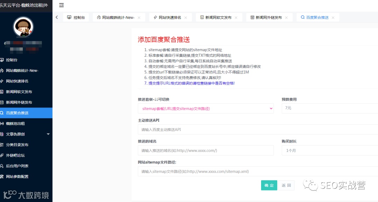
Task: Open 蜘蛛池出租 in the sidebar
Action: point(26,124)
